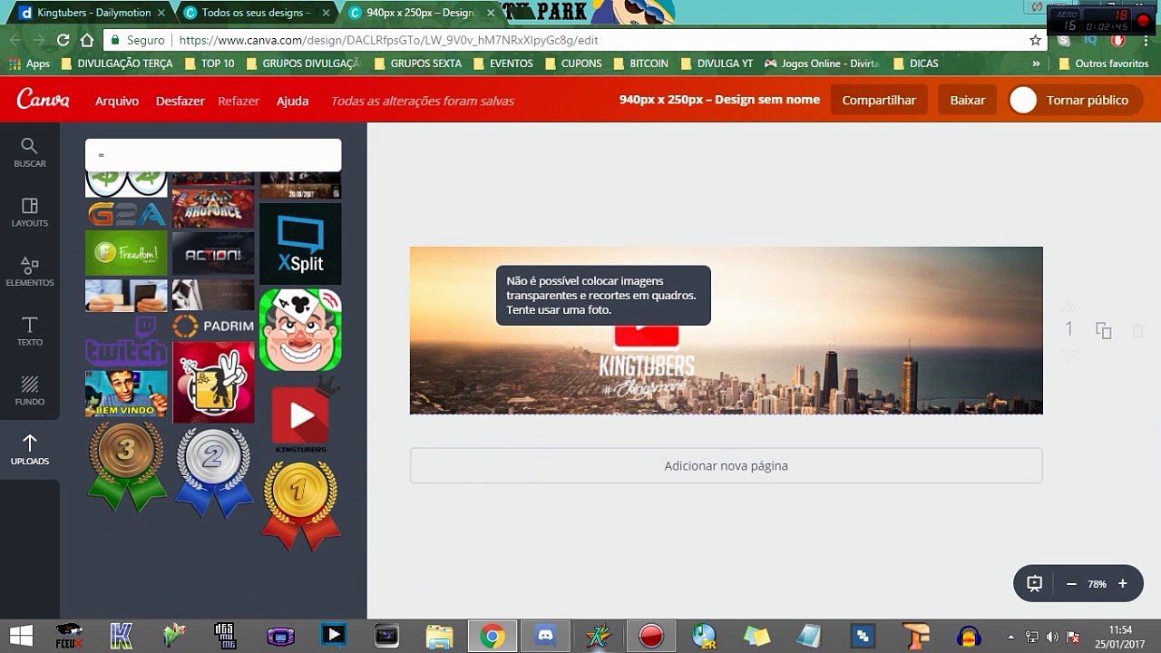Open the Fundo background panel
Viewport: 1161px width, 653px height.
(29, 391)
